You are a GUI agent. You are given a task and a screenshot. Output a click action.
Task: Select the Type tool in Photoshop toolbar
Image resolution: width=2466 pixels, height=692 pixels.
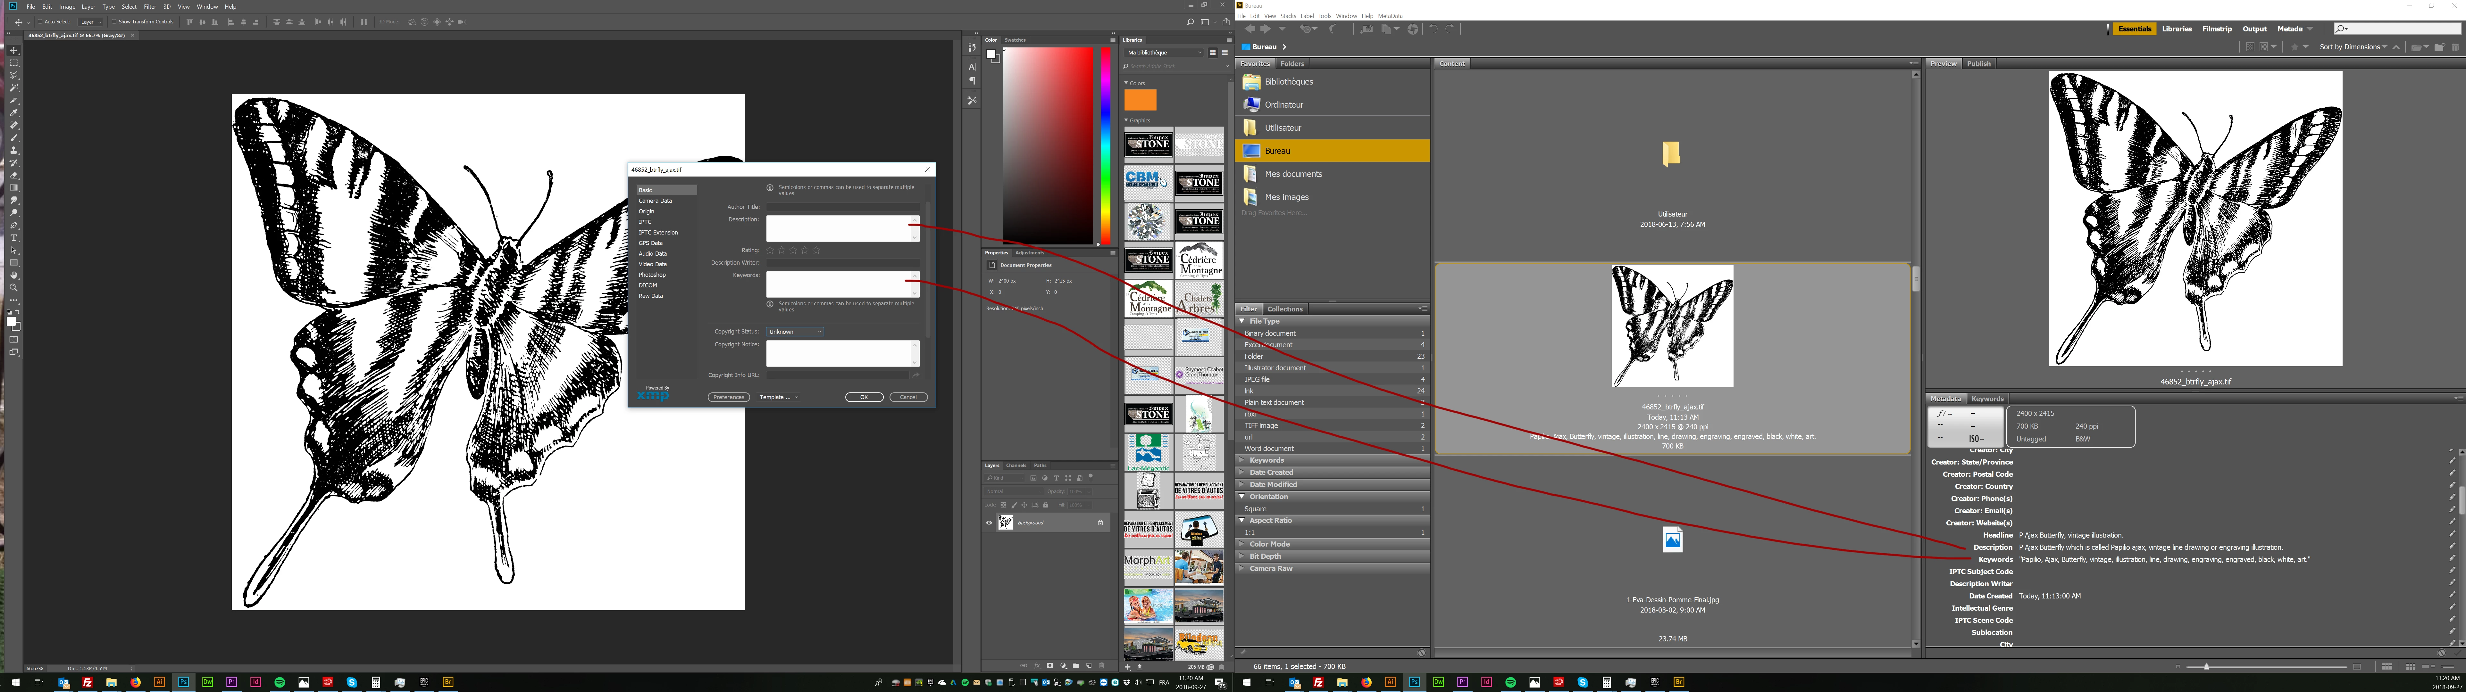(x=13, y=237)
